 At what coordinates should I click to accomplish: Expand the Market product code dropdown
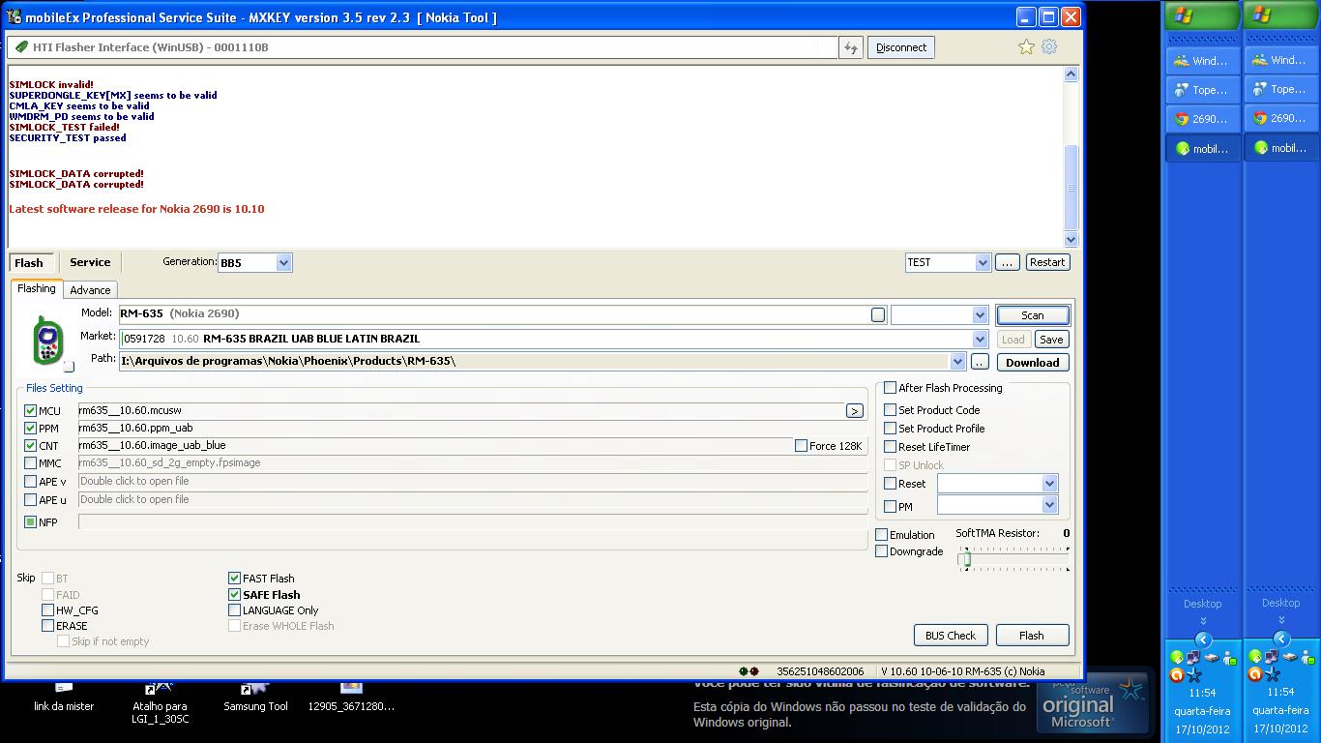click(980, 339)
